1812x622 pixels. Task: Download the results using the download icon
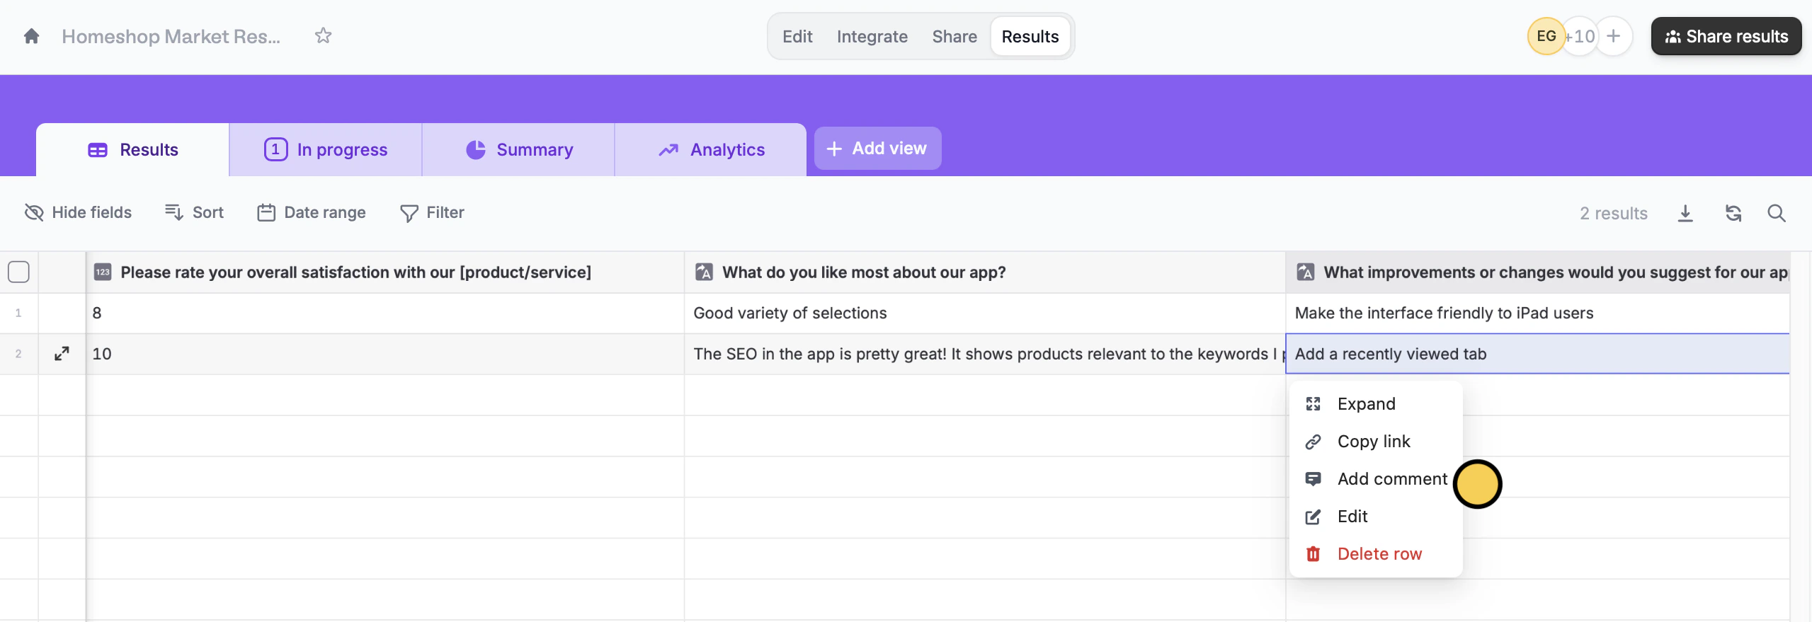pos(1685,213)
